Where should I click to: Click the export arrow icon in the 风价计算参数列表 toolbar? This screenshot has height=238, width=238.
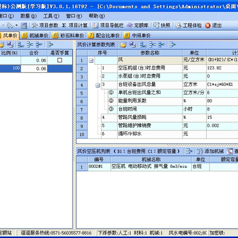click(172, 45)
